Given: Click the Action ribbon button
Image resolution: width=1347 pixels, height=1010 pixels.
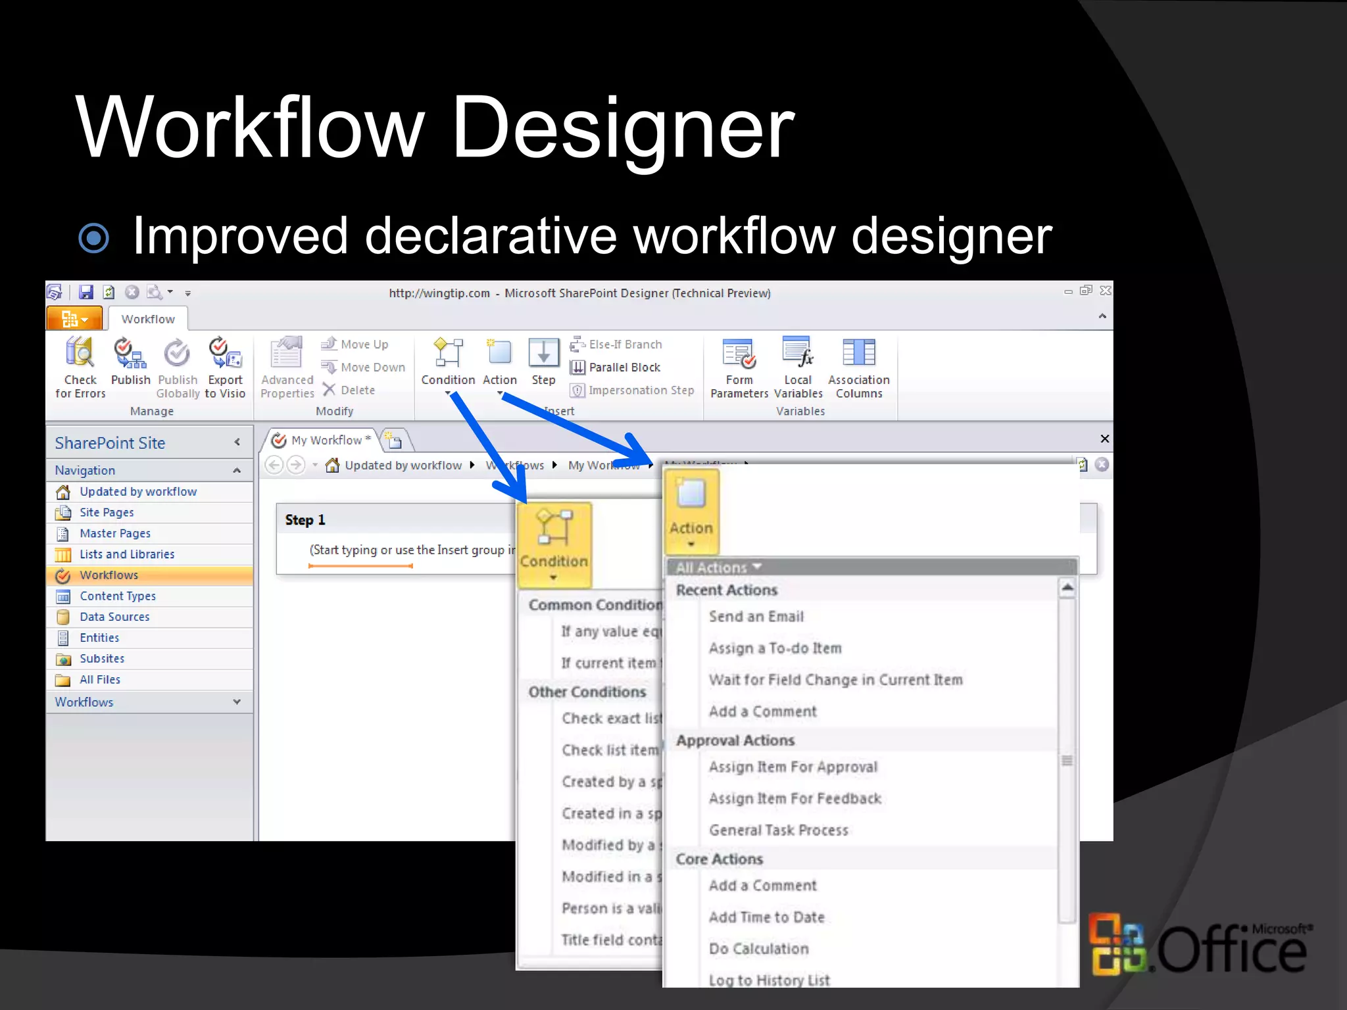Looking at the screenshot, I should pyautogui.click(x=500, y=365).
